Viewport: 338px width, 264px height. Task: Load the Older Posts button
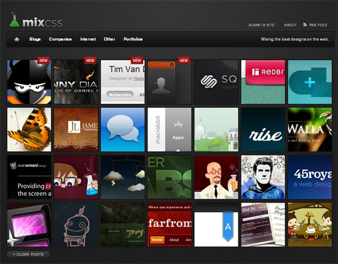click(28, 254)
